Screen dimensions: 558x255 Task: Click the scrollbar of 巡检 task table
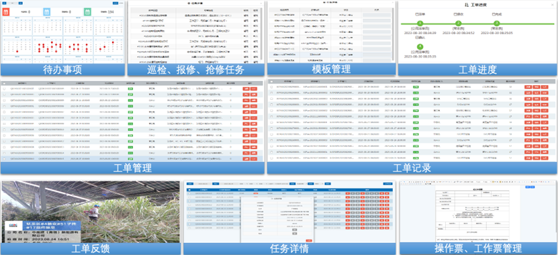coord(261,34)
